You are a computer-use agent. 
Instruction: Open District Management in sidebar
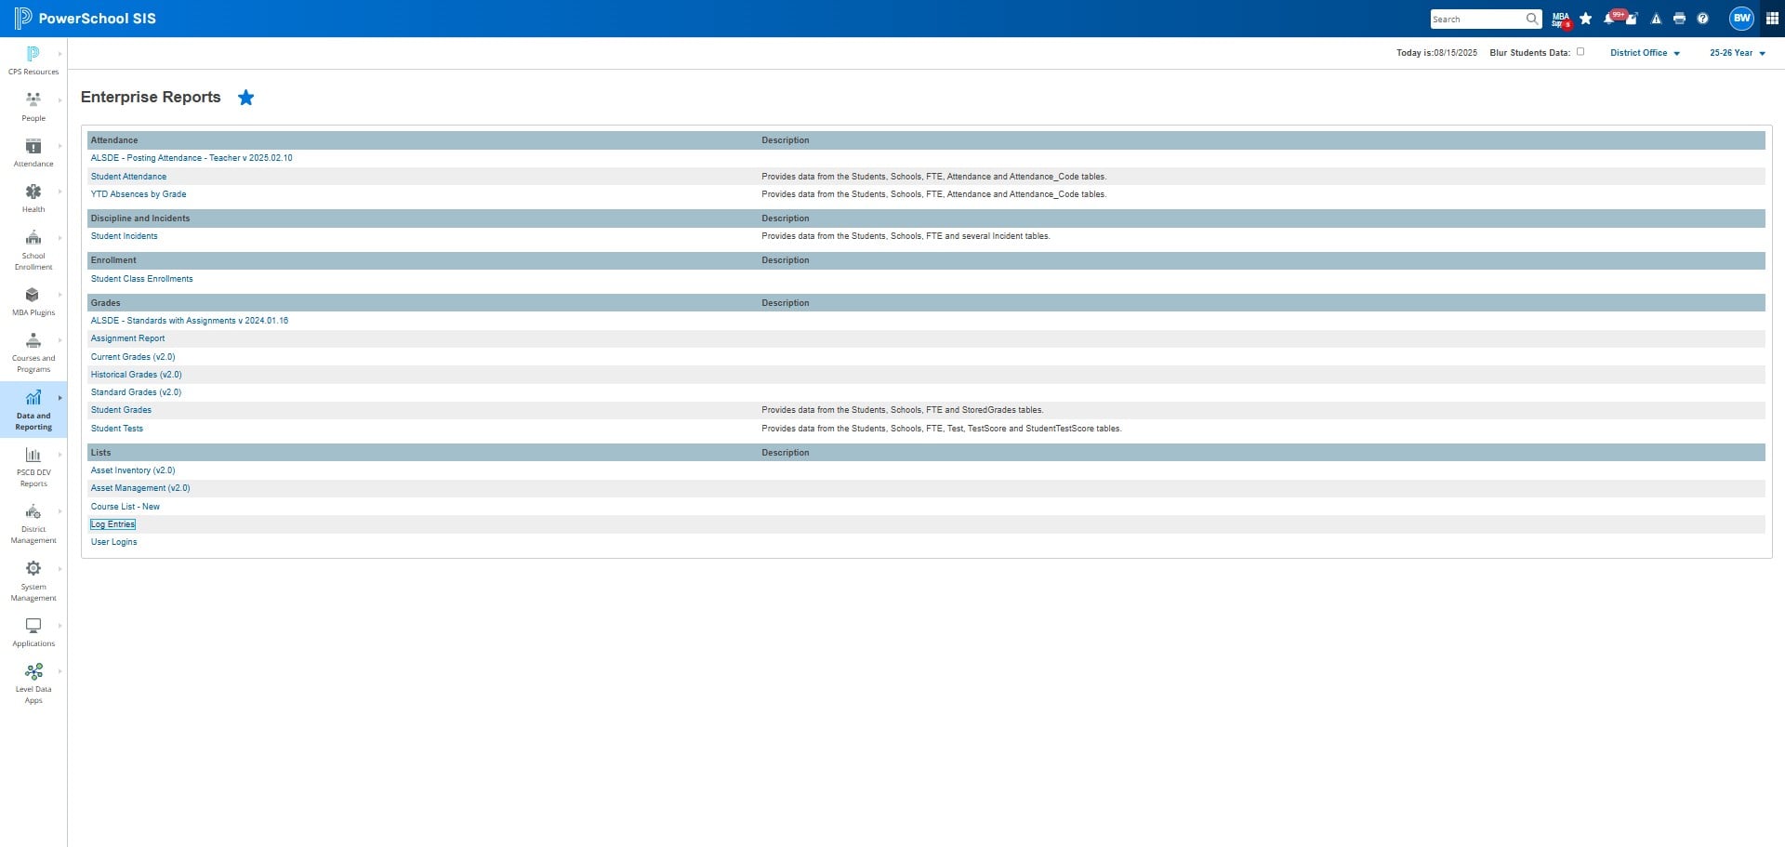pyautogui.click(x=33, y=523)
